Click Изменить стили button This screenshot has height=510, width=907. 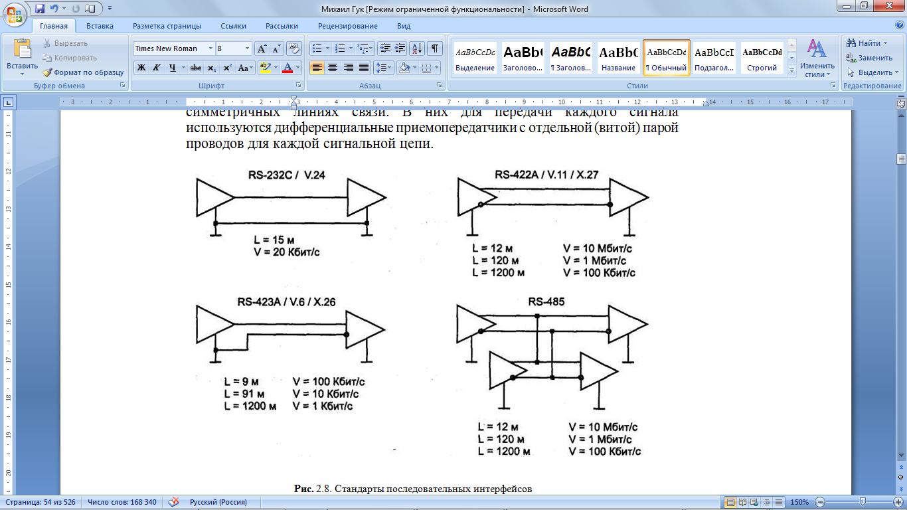tap(817, 58)
